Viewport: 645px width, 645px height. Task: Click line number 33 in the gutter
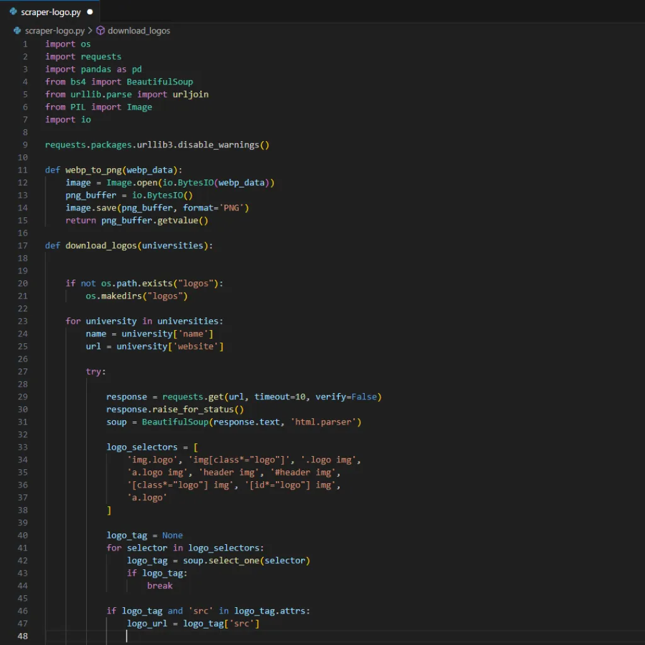tap(23, 447)
